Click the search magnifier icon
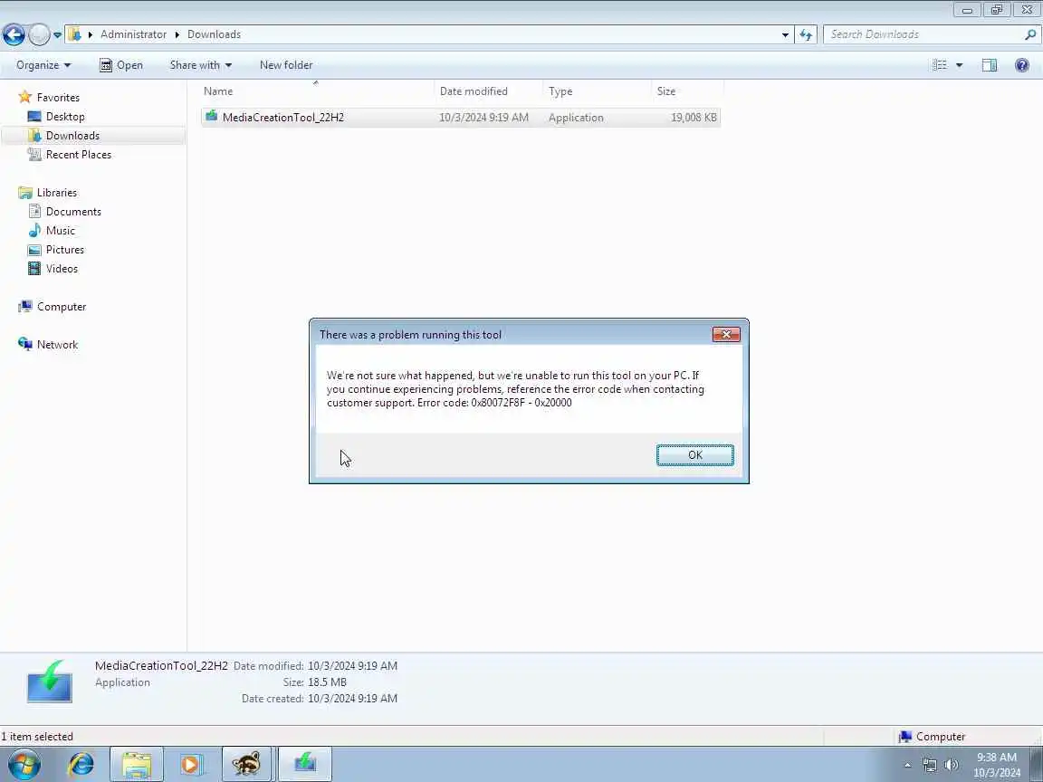Image resolution: width=1043 pixels, height=782 pixels. (1029, 34)
